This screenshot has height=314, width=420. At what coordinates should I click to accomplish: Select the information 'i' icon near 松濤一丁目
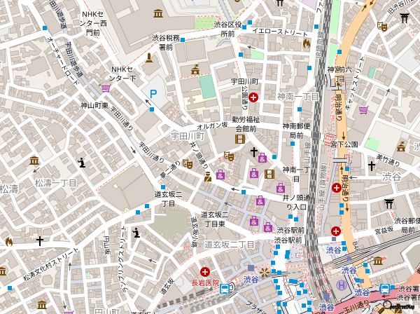83,163
